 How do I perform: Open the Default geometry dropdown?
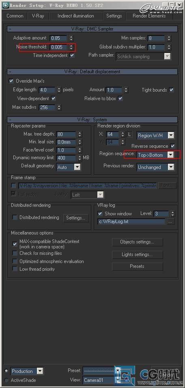point(69,167)
